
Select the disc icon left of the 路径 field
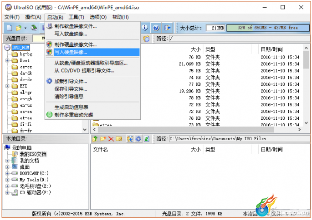pyautogui.click(x=146, y=39)
